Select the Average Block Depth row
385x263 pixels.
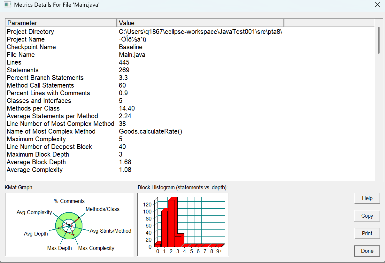tap(190, 162)
